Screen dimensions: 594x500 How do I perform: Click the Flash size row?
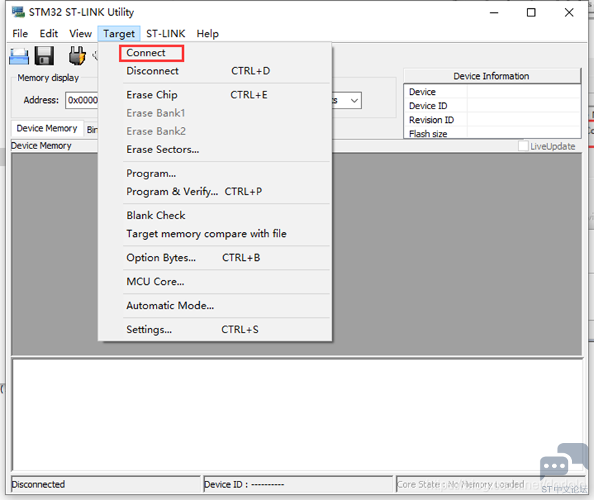pyautogui.click(x=492, y=133)
